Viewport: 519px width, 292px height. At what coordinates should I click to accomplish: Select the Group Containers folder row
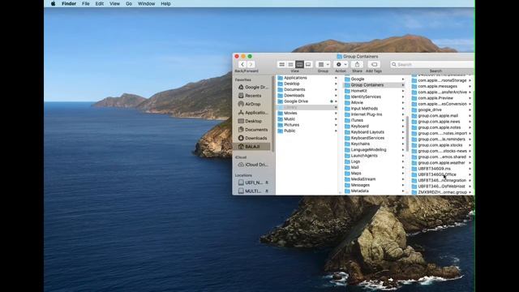pyautogui.click(x=375, y=85)
